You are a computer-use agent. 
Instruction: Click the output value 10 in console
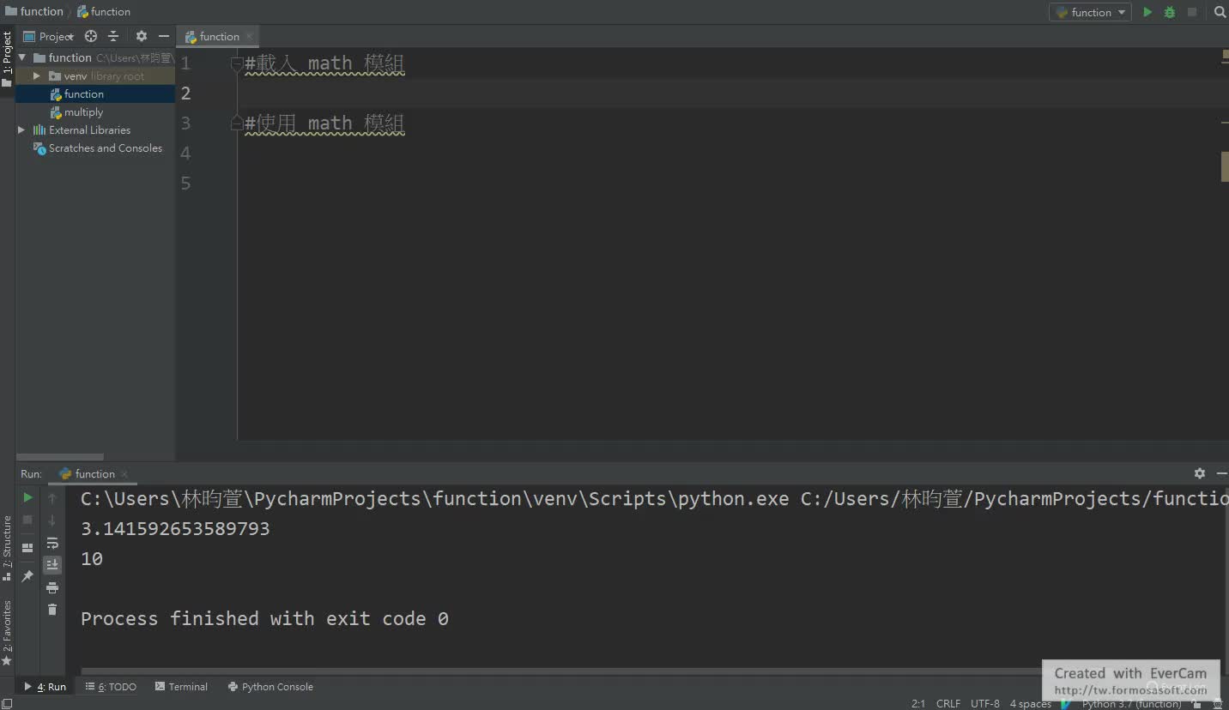(x=92, y=559)
